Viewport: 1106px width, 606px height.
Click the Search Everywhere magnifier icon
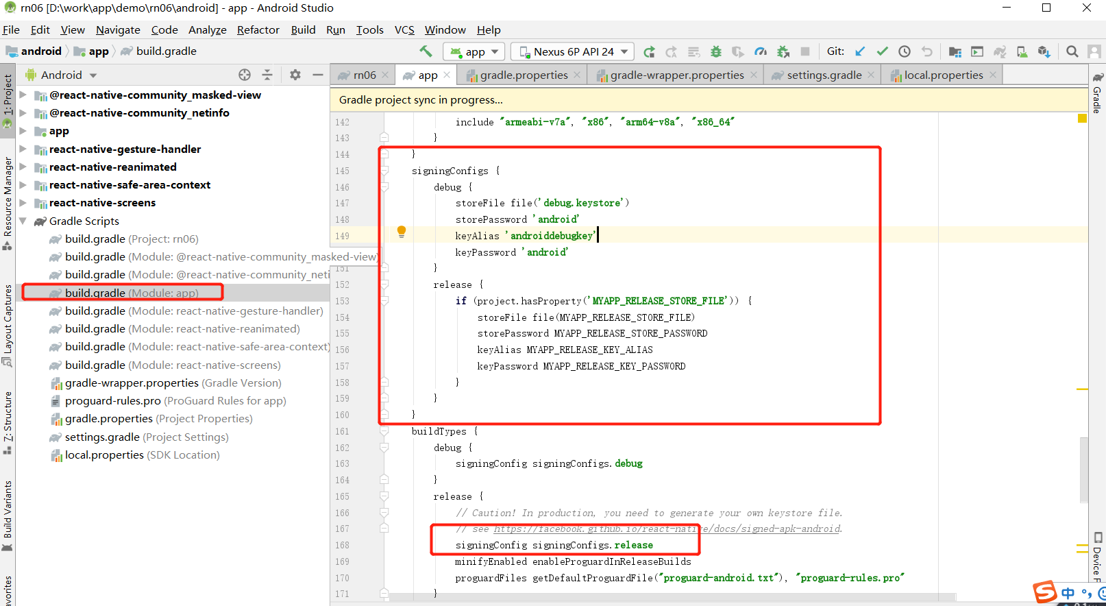[x=1072, y=51]
